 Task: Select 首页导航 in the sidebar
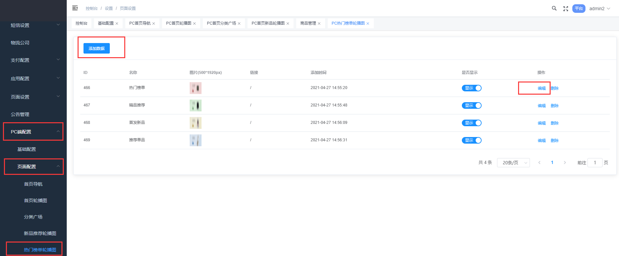pyautogui.click(x=33, y=184)
